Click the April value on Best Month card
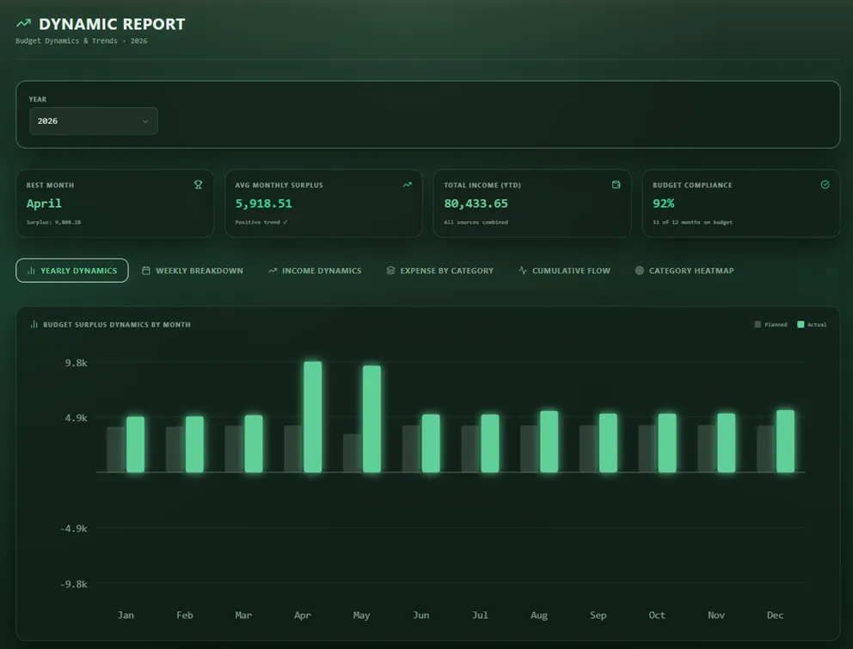Viewport: 853px width, 649px height. point(44,204)
